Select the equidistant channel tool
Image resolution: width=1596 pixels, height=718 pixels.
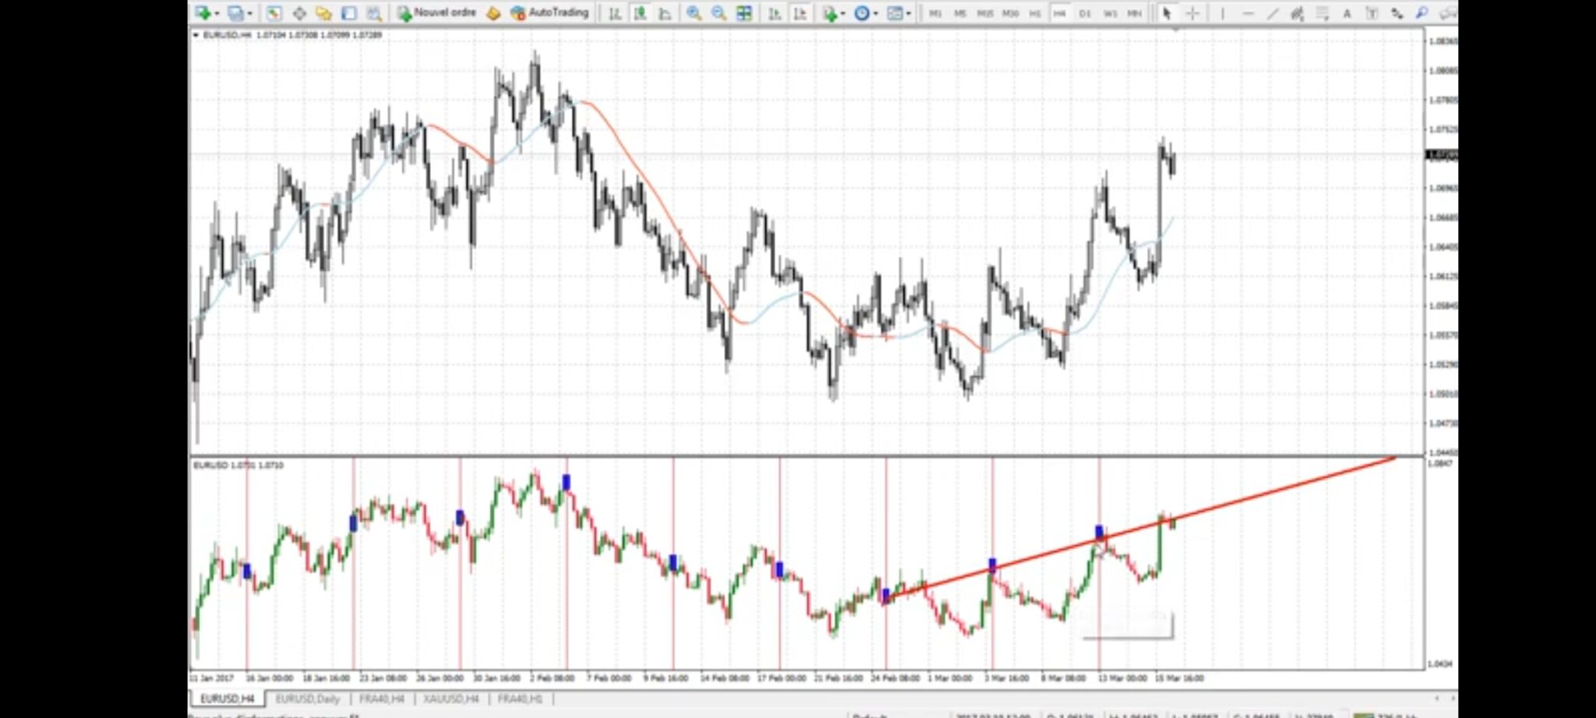(x=1298, y=13)
